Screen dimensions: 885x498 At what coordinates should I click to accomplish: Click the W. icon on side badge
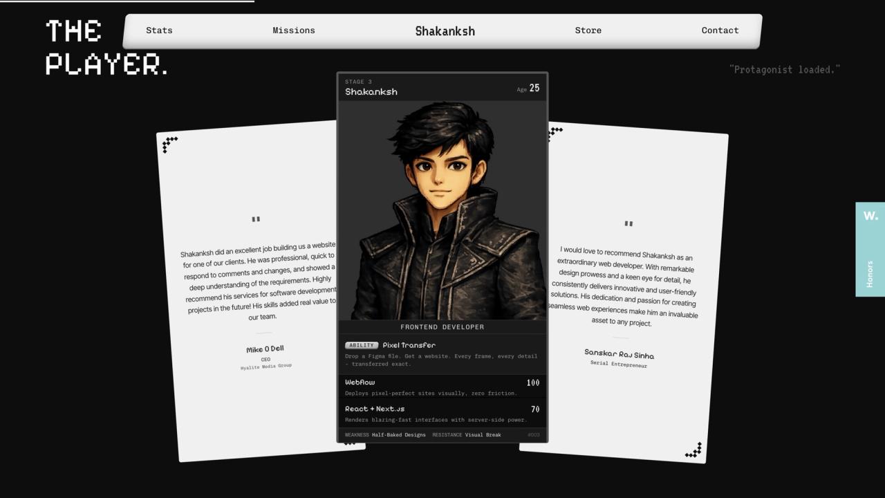coord(870,216)
